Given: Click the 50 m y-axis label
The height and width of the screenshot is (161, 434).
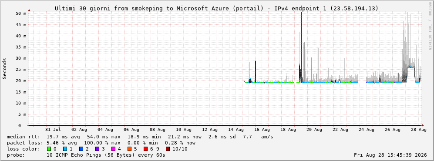Looking at the screenshot, I should point(22,13).
